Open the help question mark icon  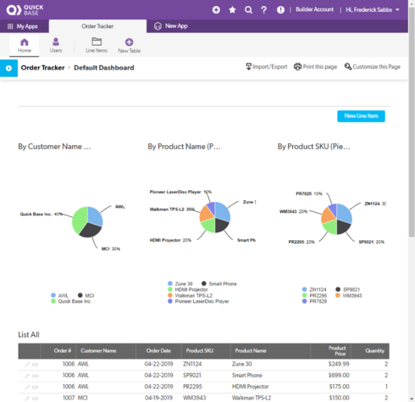(x=264, y=10)
